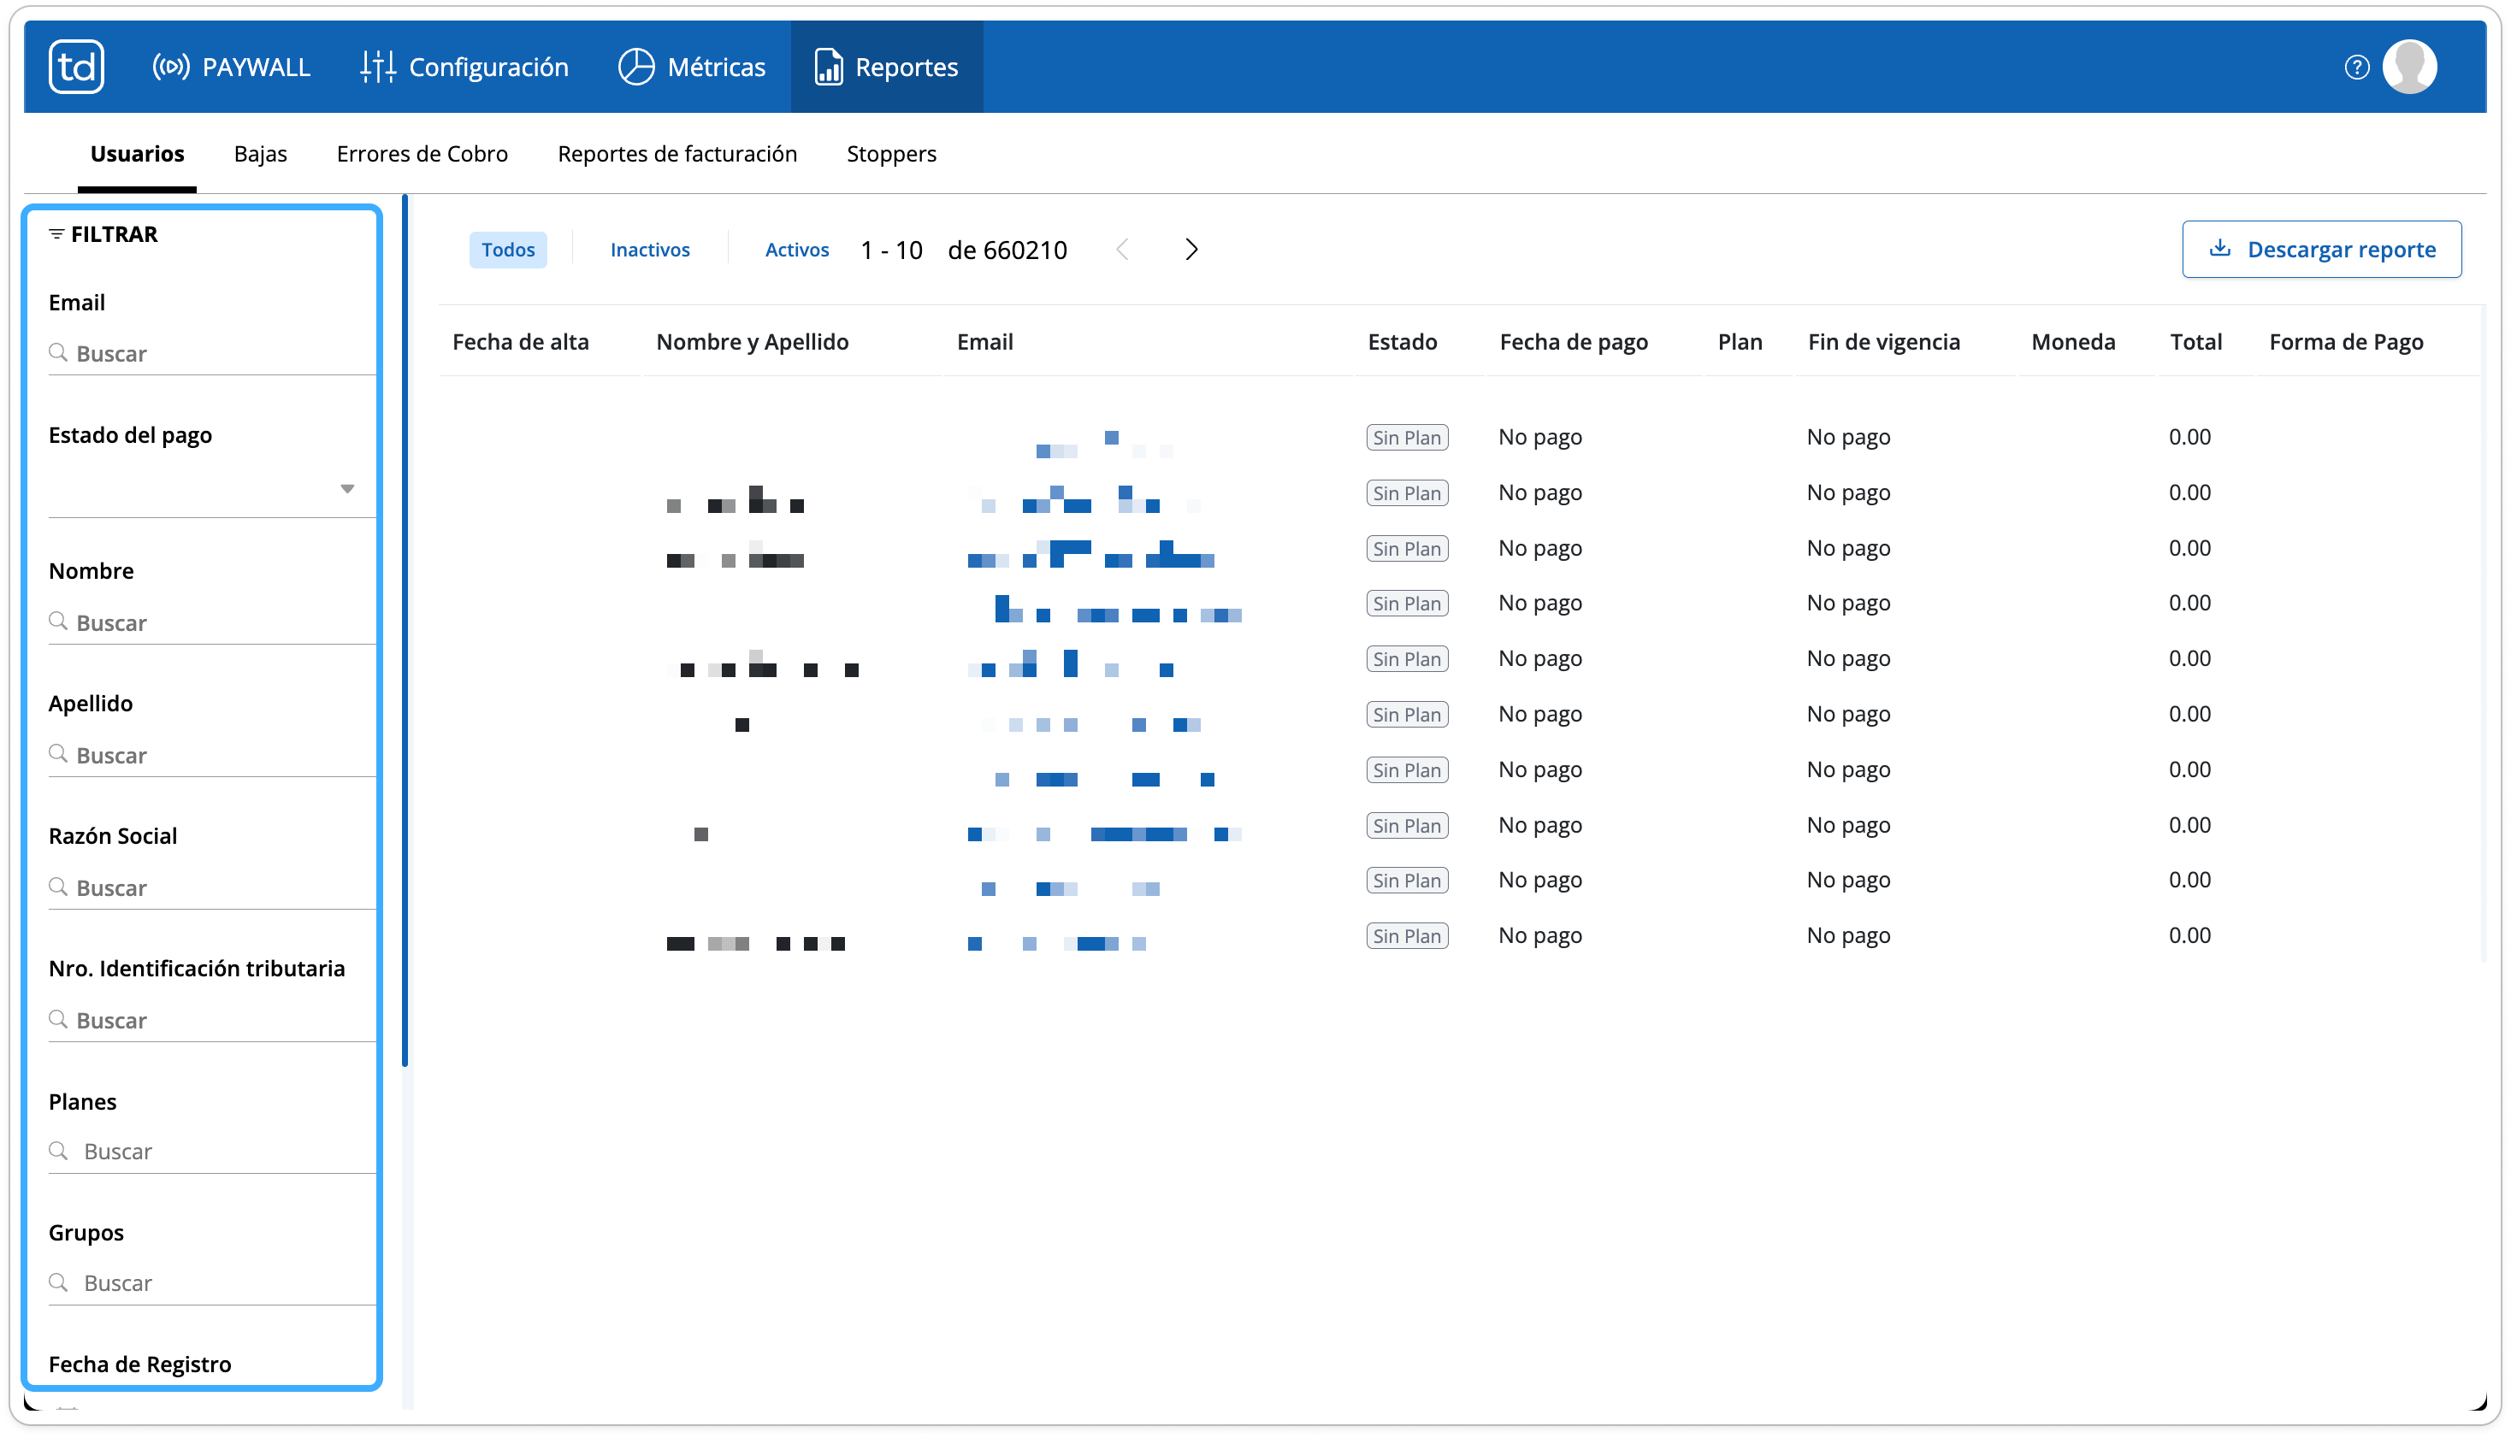
Task: Click the last row Sin Plan badge
Action: 1407,936
